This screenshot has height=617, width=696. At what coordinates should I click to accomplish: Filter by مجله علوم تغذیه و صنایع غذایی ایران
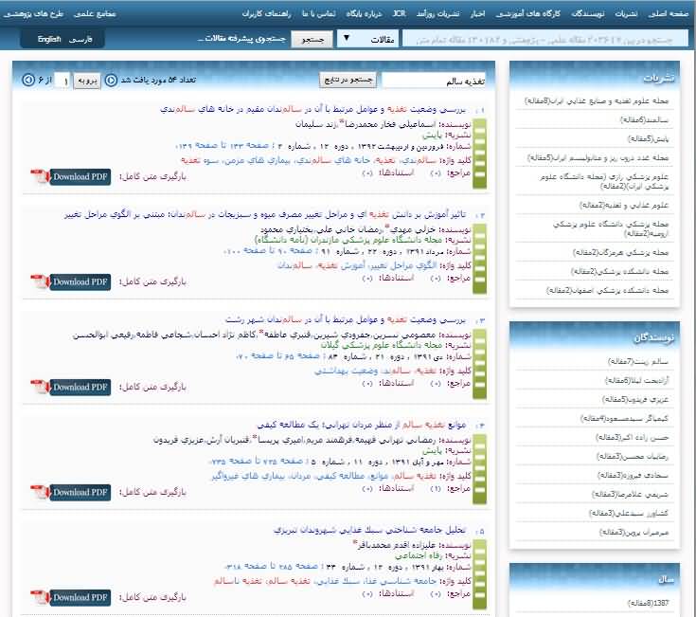[x=597, y=100]
